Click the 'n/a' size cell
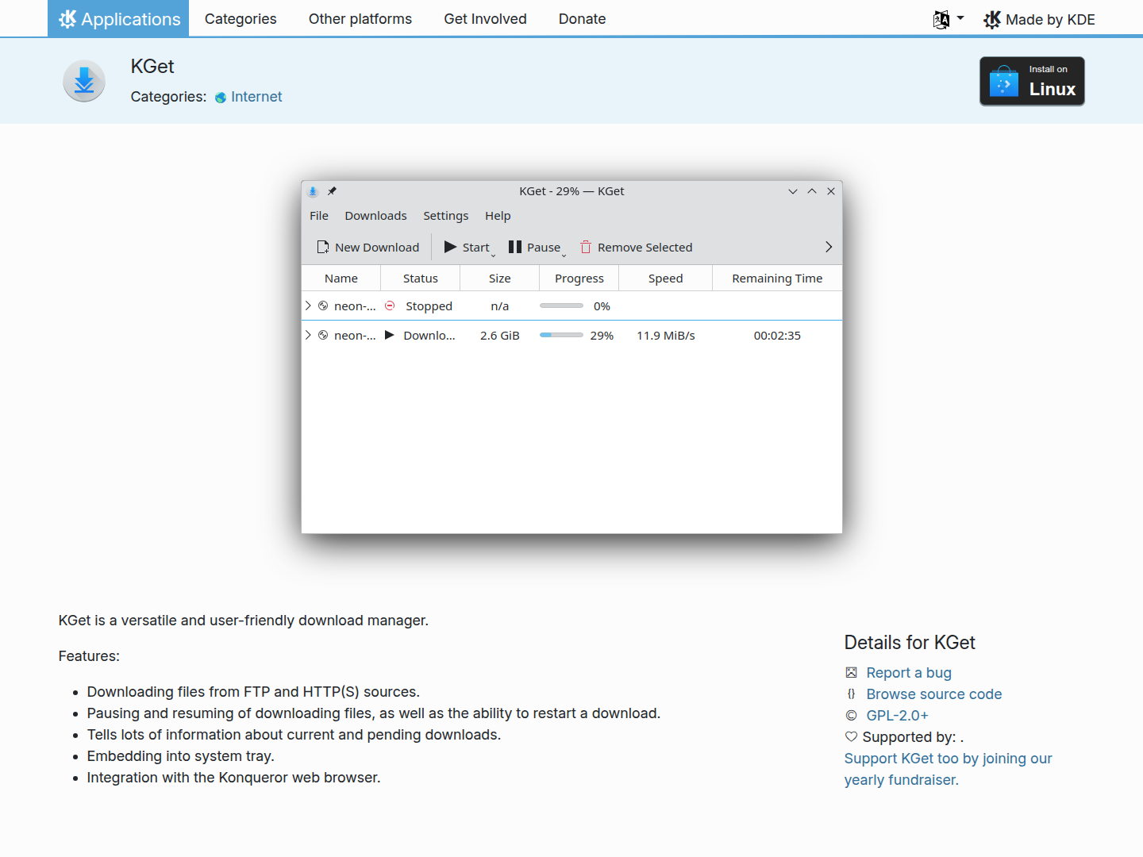 pos(500,306)
